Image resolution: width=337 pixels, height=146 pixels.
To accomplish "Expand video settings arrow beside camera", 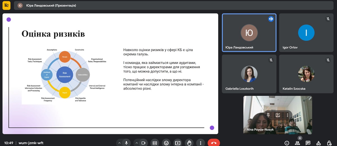I will point(136,143).
